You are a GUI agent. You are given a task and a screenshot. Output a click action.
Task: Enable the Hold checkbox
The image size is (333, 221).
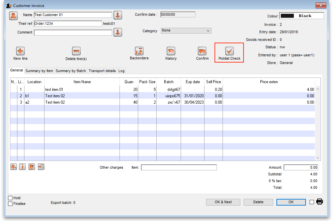click(x=10, y=198)
